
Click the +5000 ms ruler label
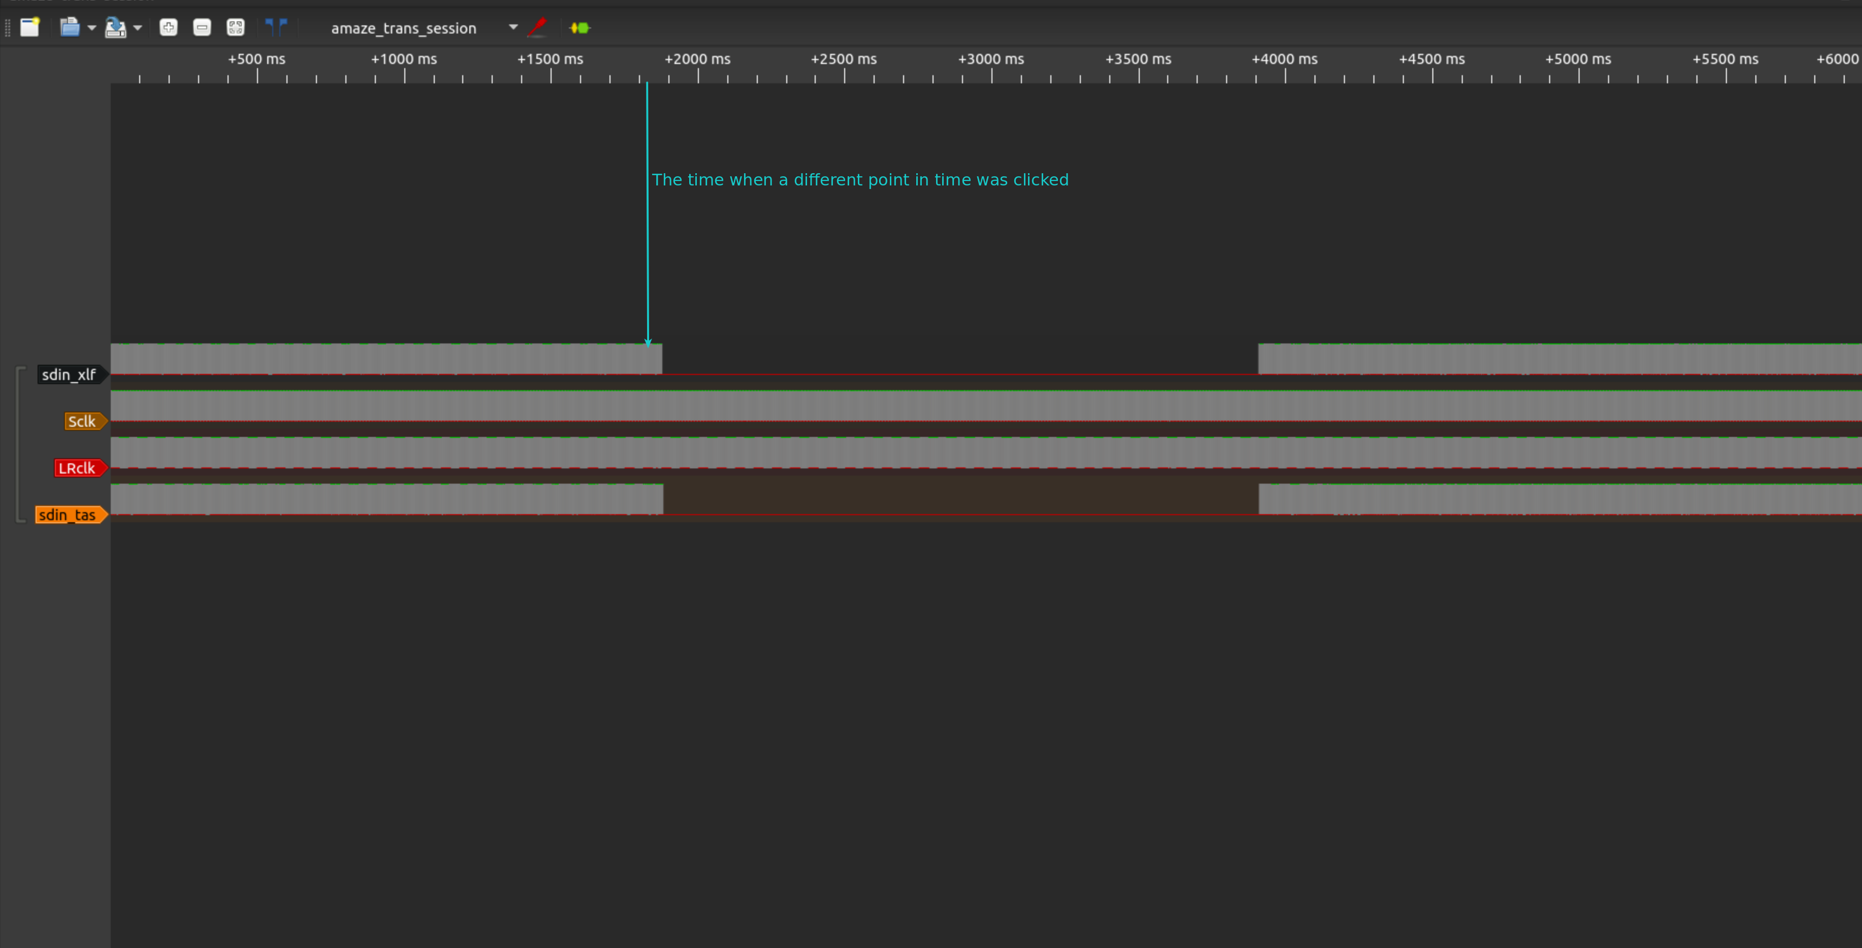[x=1579, y=59]
